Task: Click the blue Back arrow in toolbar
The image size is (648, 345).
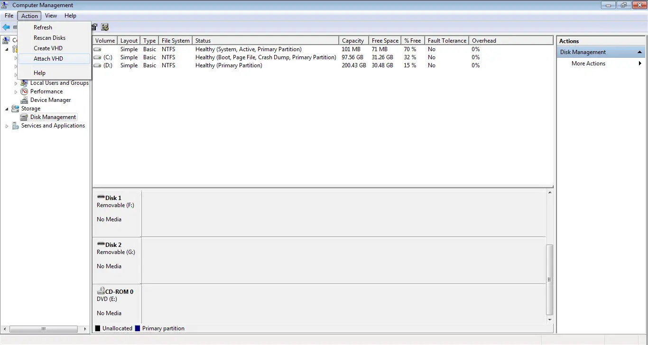Action: [x=6, y=27]
